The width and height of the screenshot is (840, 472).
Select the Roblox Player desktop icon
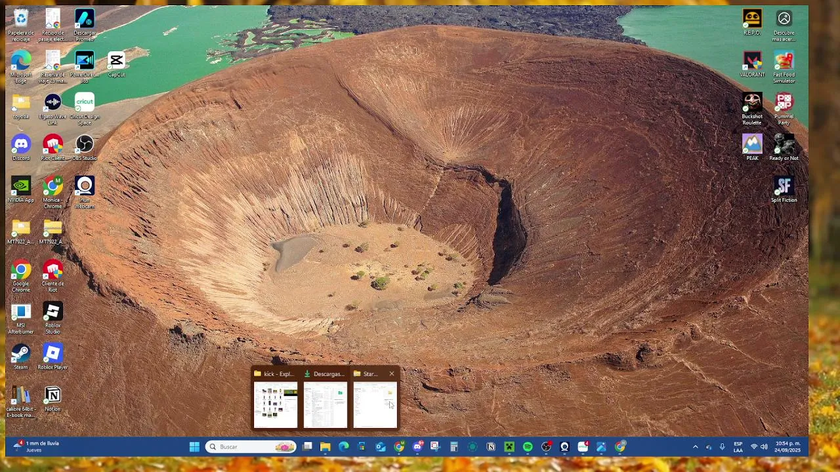pos(52,357)
